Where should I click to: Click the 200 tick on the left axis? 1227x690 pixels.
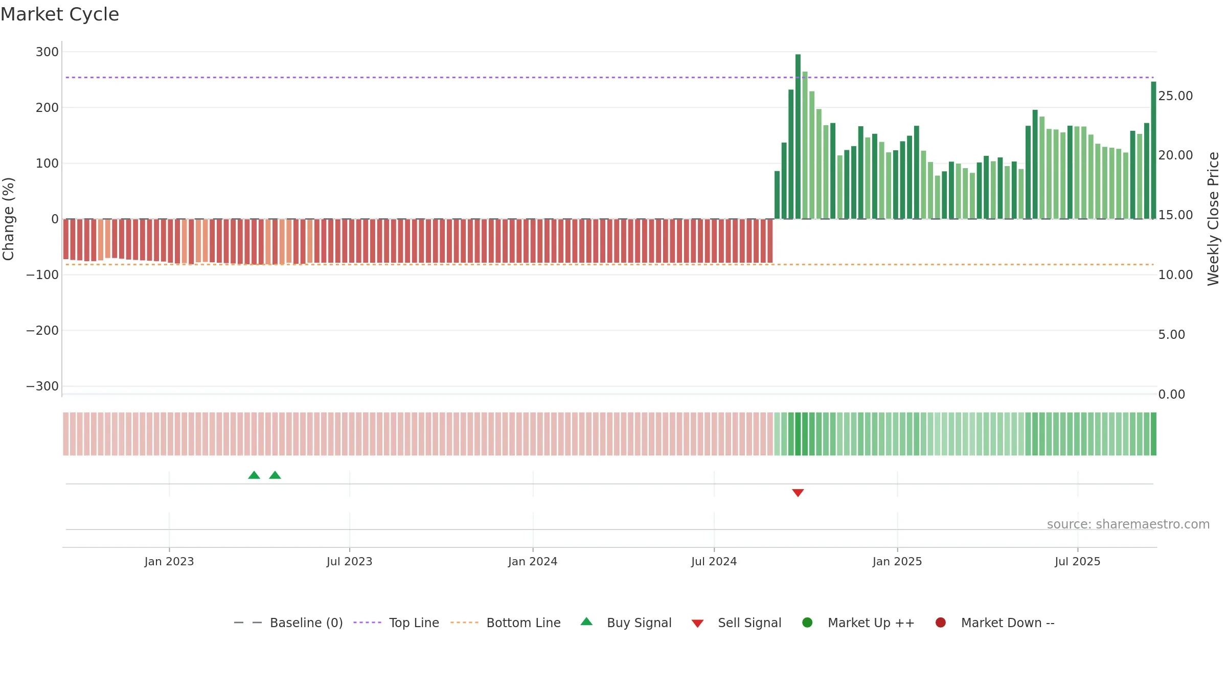pyautogui.click(x=47, y=108)
